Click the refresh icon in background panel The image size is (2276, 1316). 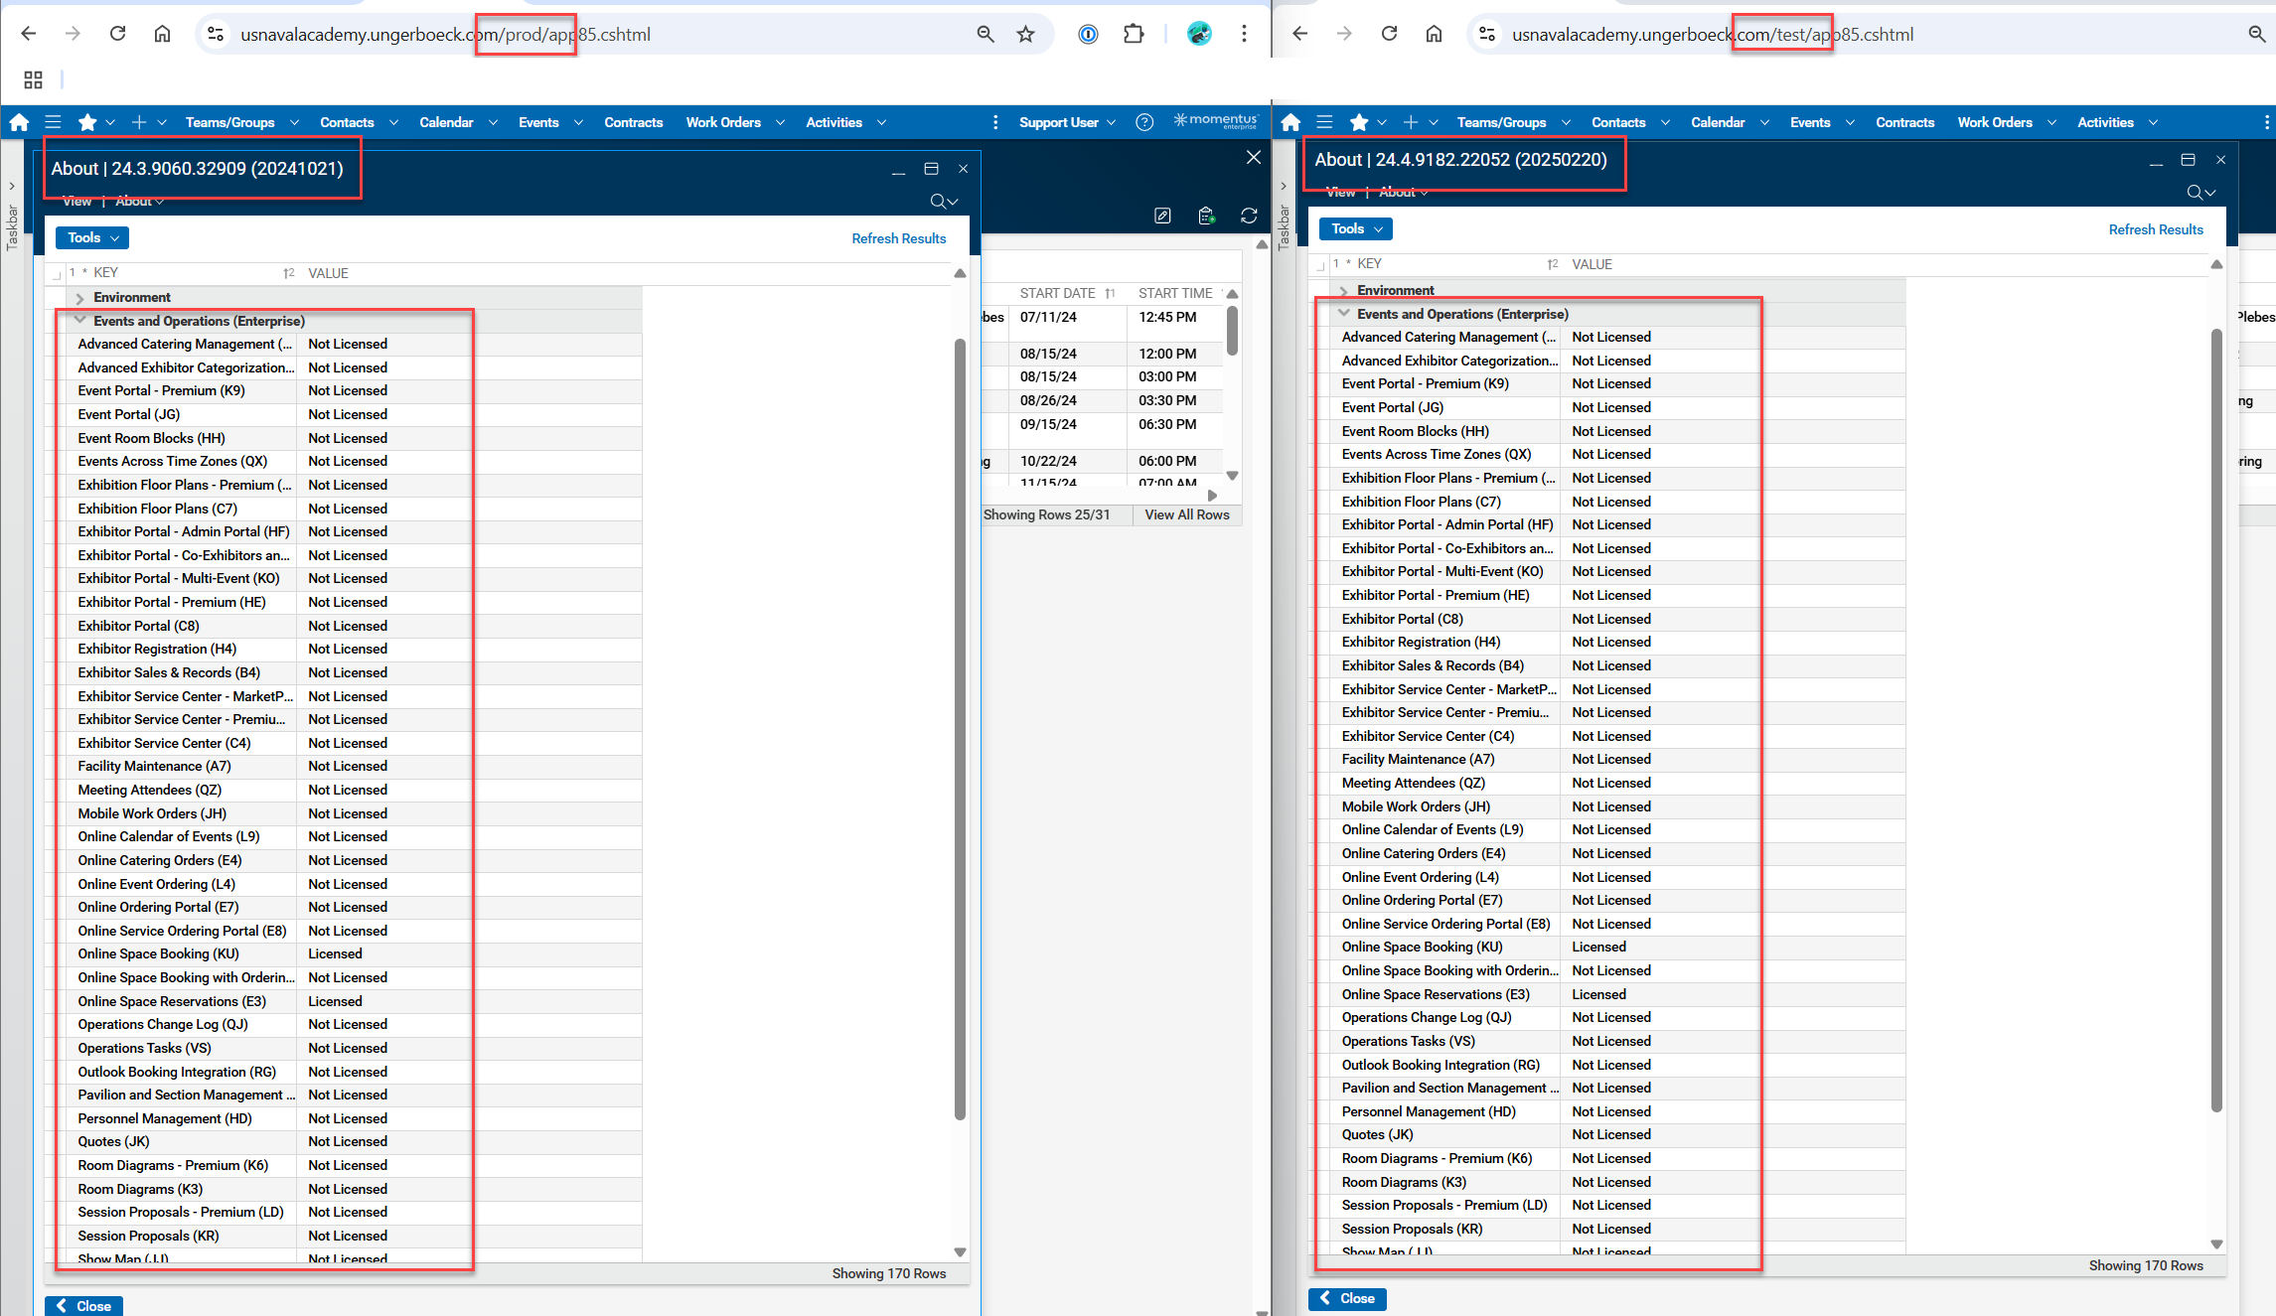tap(1249, 216)
